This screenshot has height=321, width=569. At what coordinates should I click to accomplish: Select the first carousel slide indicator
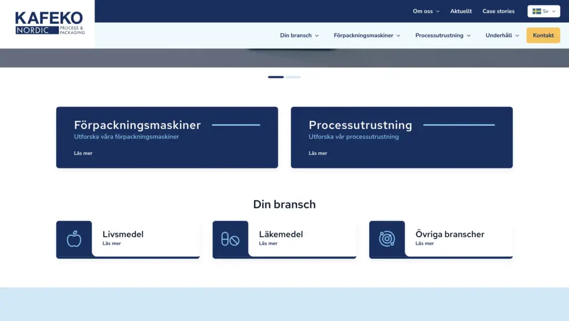tap(276, 77)
